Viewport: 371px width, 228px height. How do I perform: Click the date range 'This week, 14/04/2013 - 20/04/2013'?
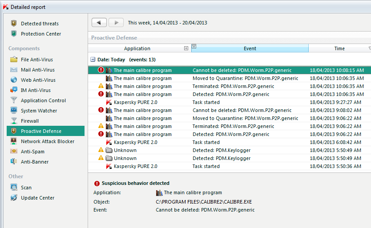click(x=168, y=23)
